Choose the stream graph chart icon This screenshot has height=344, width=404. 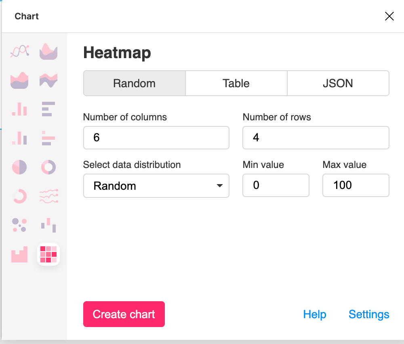(48, 80)
